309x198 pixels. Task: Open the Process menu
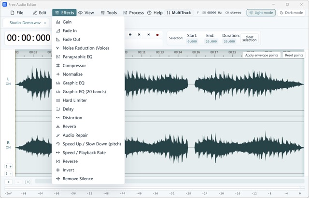point(133,13)
